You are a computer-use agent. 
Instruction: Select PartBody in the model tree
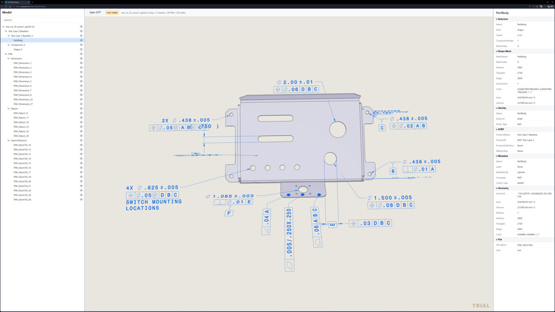click(42, 40)
